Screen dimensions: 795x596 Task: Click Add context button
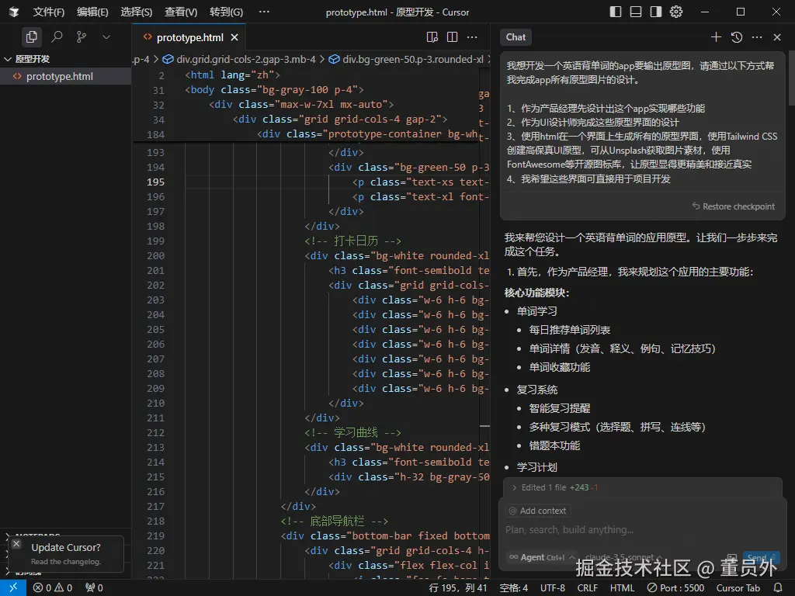tap(537, 511)
